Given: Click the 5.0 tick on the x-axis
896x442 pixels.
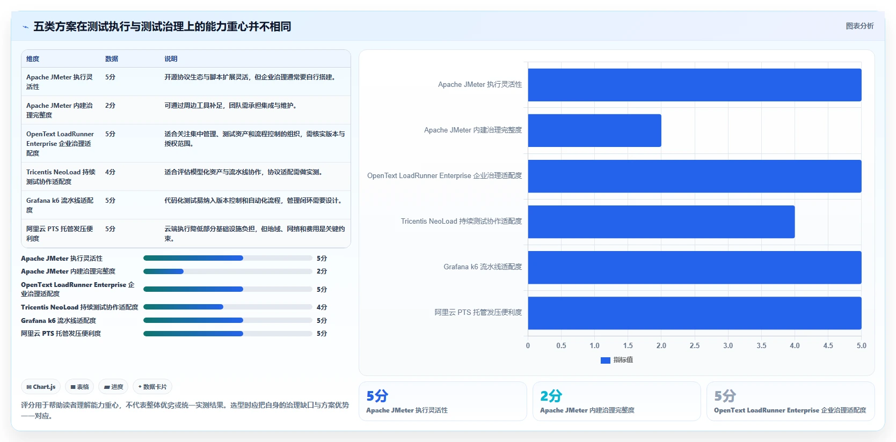Looking at the screenshot, I should pyautogui.click(x=861, y=346).
